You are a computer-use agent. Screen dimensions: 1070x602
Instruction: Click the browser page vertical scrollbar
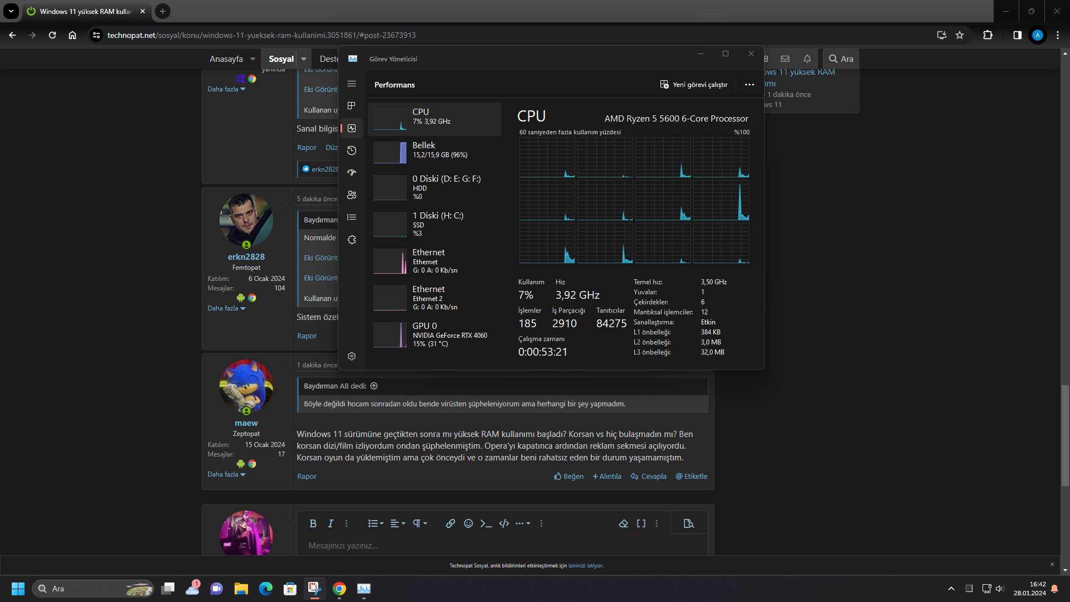pos(1065,435)
